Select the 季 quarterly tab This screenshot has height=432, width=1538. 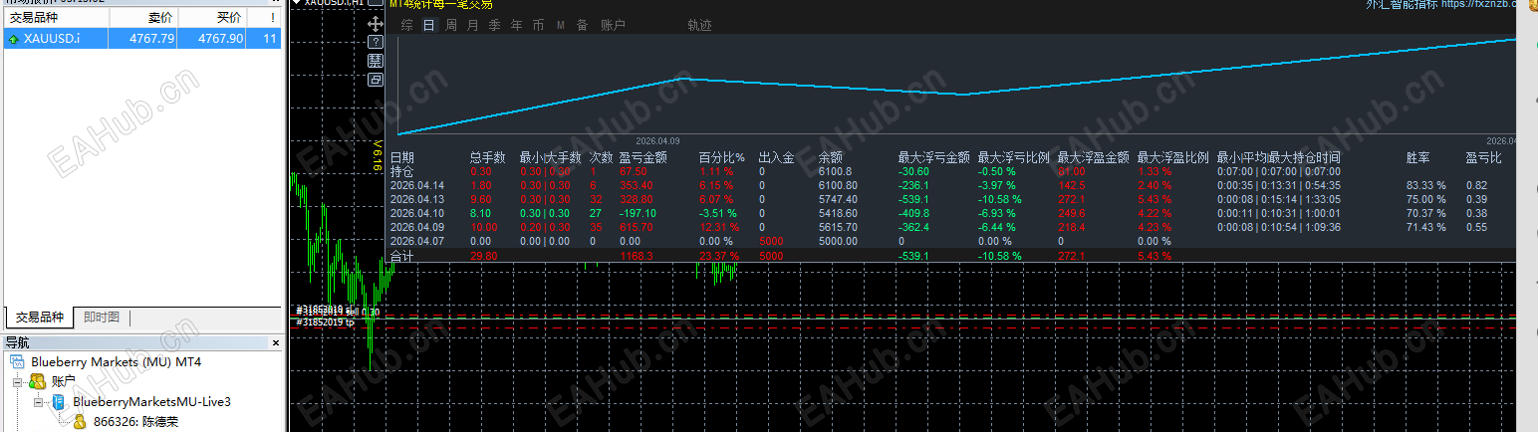coord(494,25)
